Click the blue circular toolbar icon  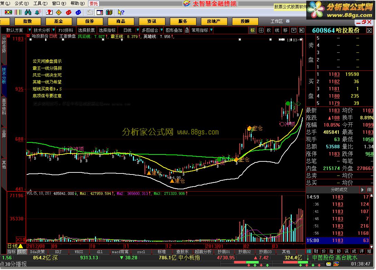tap(78, 12)
